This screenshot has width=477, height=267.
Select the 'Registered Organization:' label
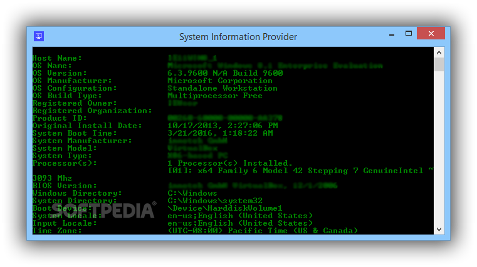(92, 111)
